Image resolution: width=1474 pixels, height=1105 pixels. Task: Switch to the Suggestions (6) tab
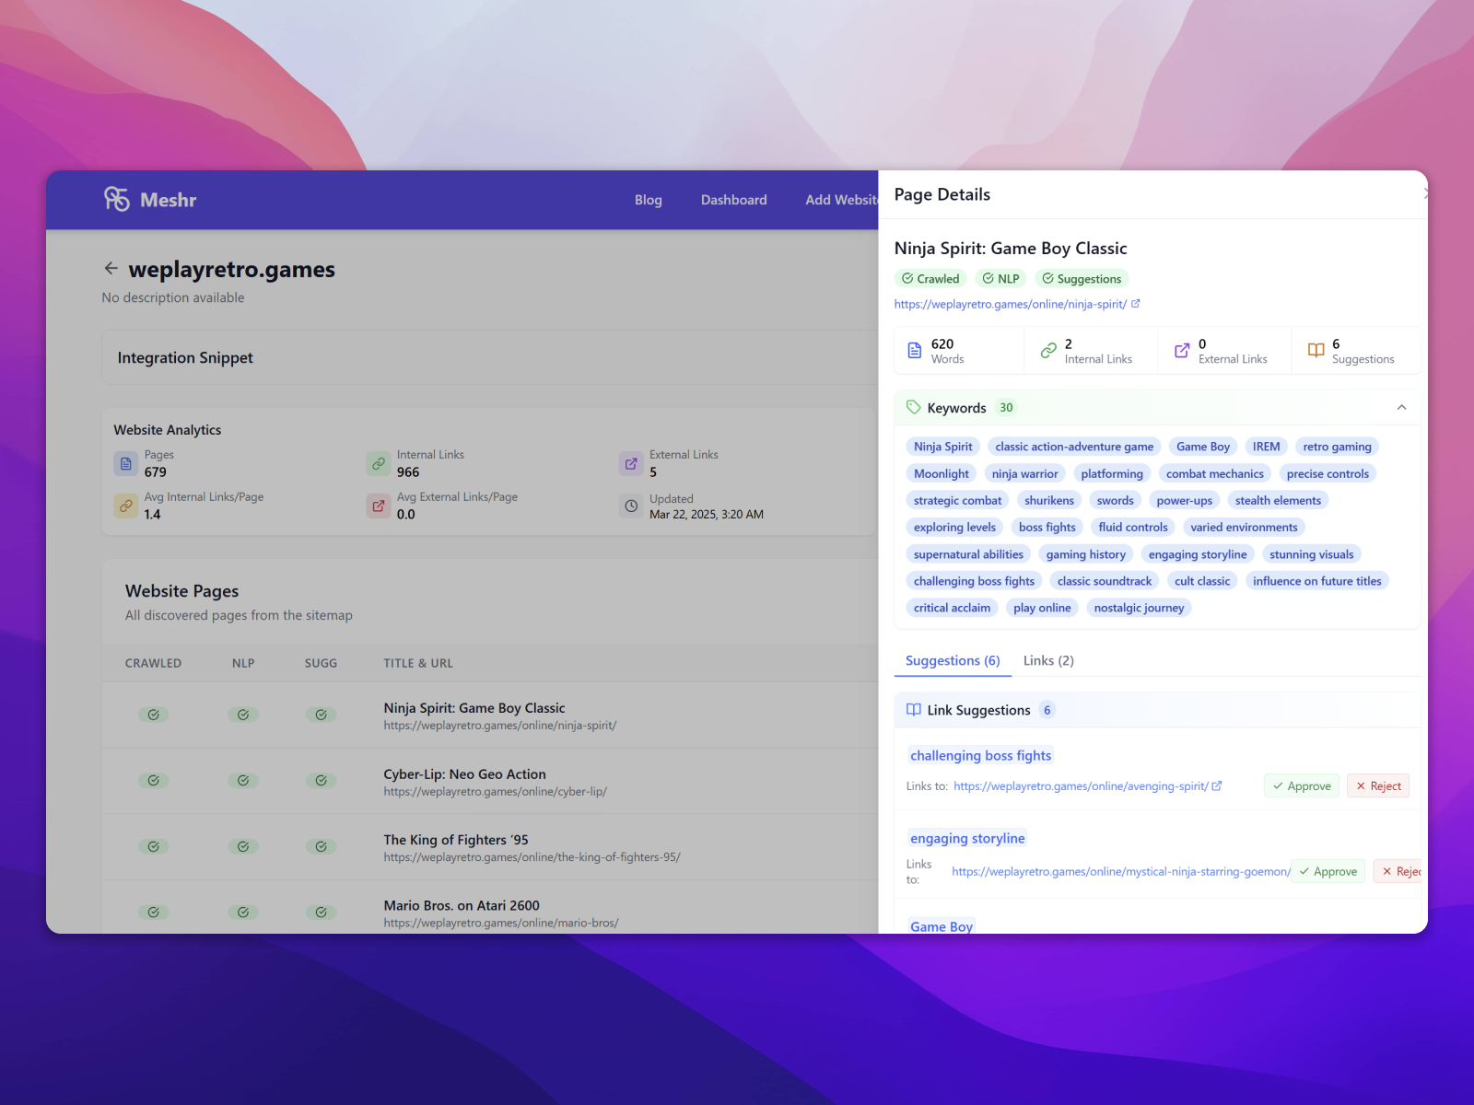pyautogui.click(x=953, y=660)
